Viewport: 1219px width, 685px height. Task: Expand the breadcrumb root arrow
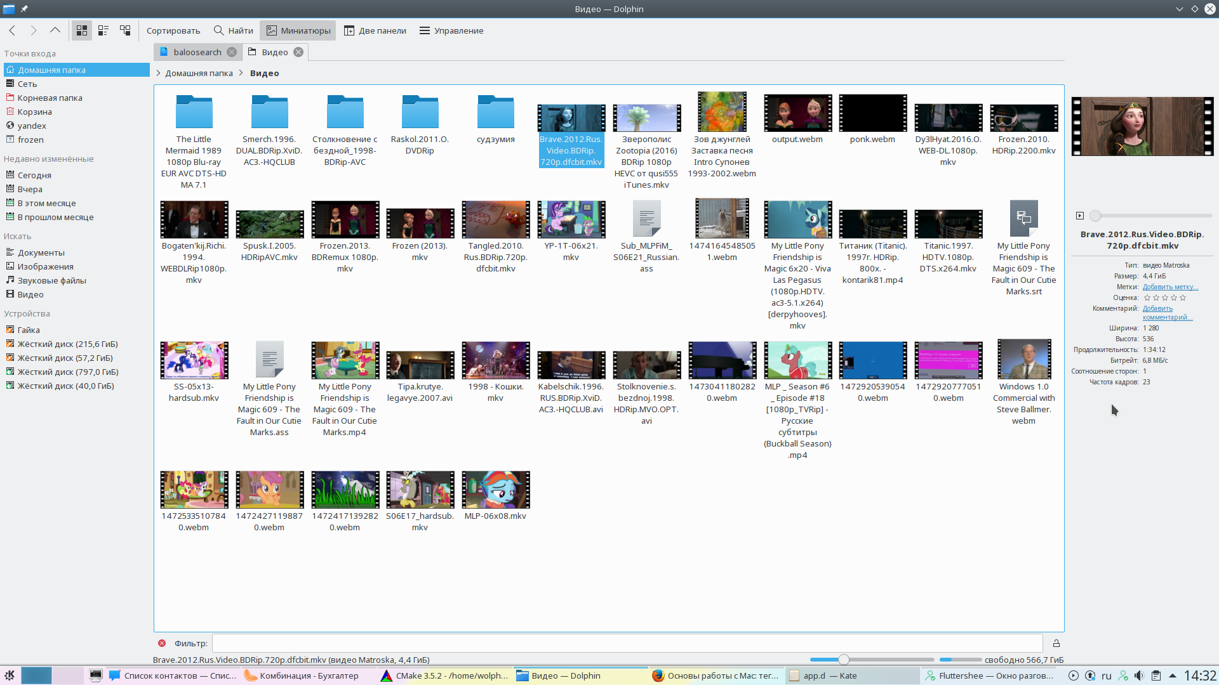pos(158,73)
